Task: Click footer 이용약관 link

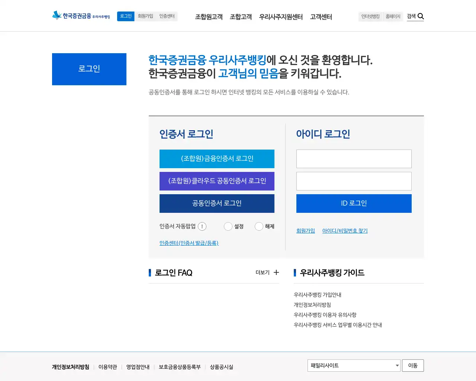Action: (x=108, y=367)
